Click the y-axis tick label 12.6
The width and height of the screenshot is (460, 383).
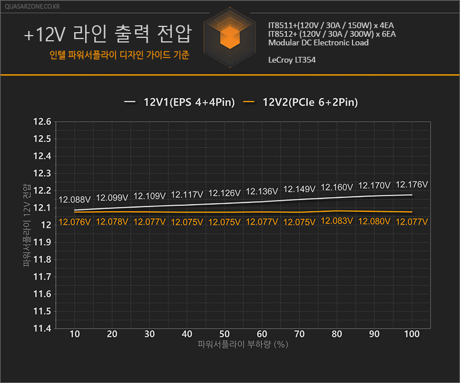[x=42, y=122]
